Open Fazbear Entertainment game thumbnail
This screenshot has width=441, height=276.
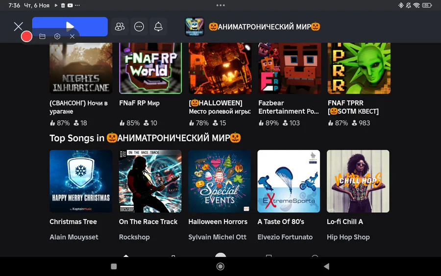tap(290, 68)
